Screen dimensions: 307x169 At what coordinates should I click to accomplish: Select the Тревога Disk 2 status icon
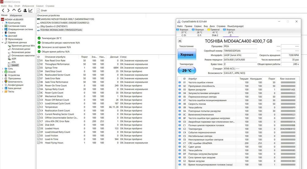coord(209,29)
